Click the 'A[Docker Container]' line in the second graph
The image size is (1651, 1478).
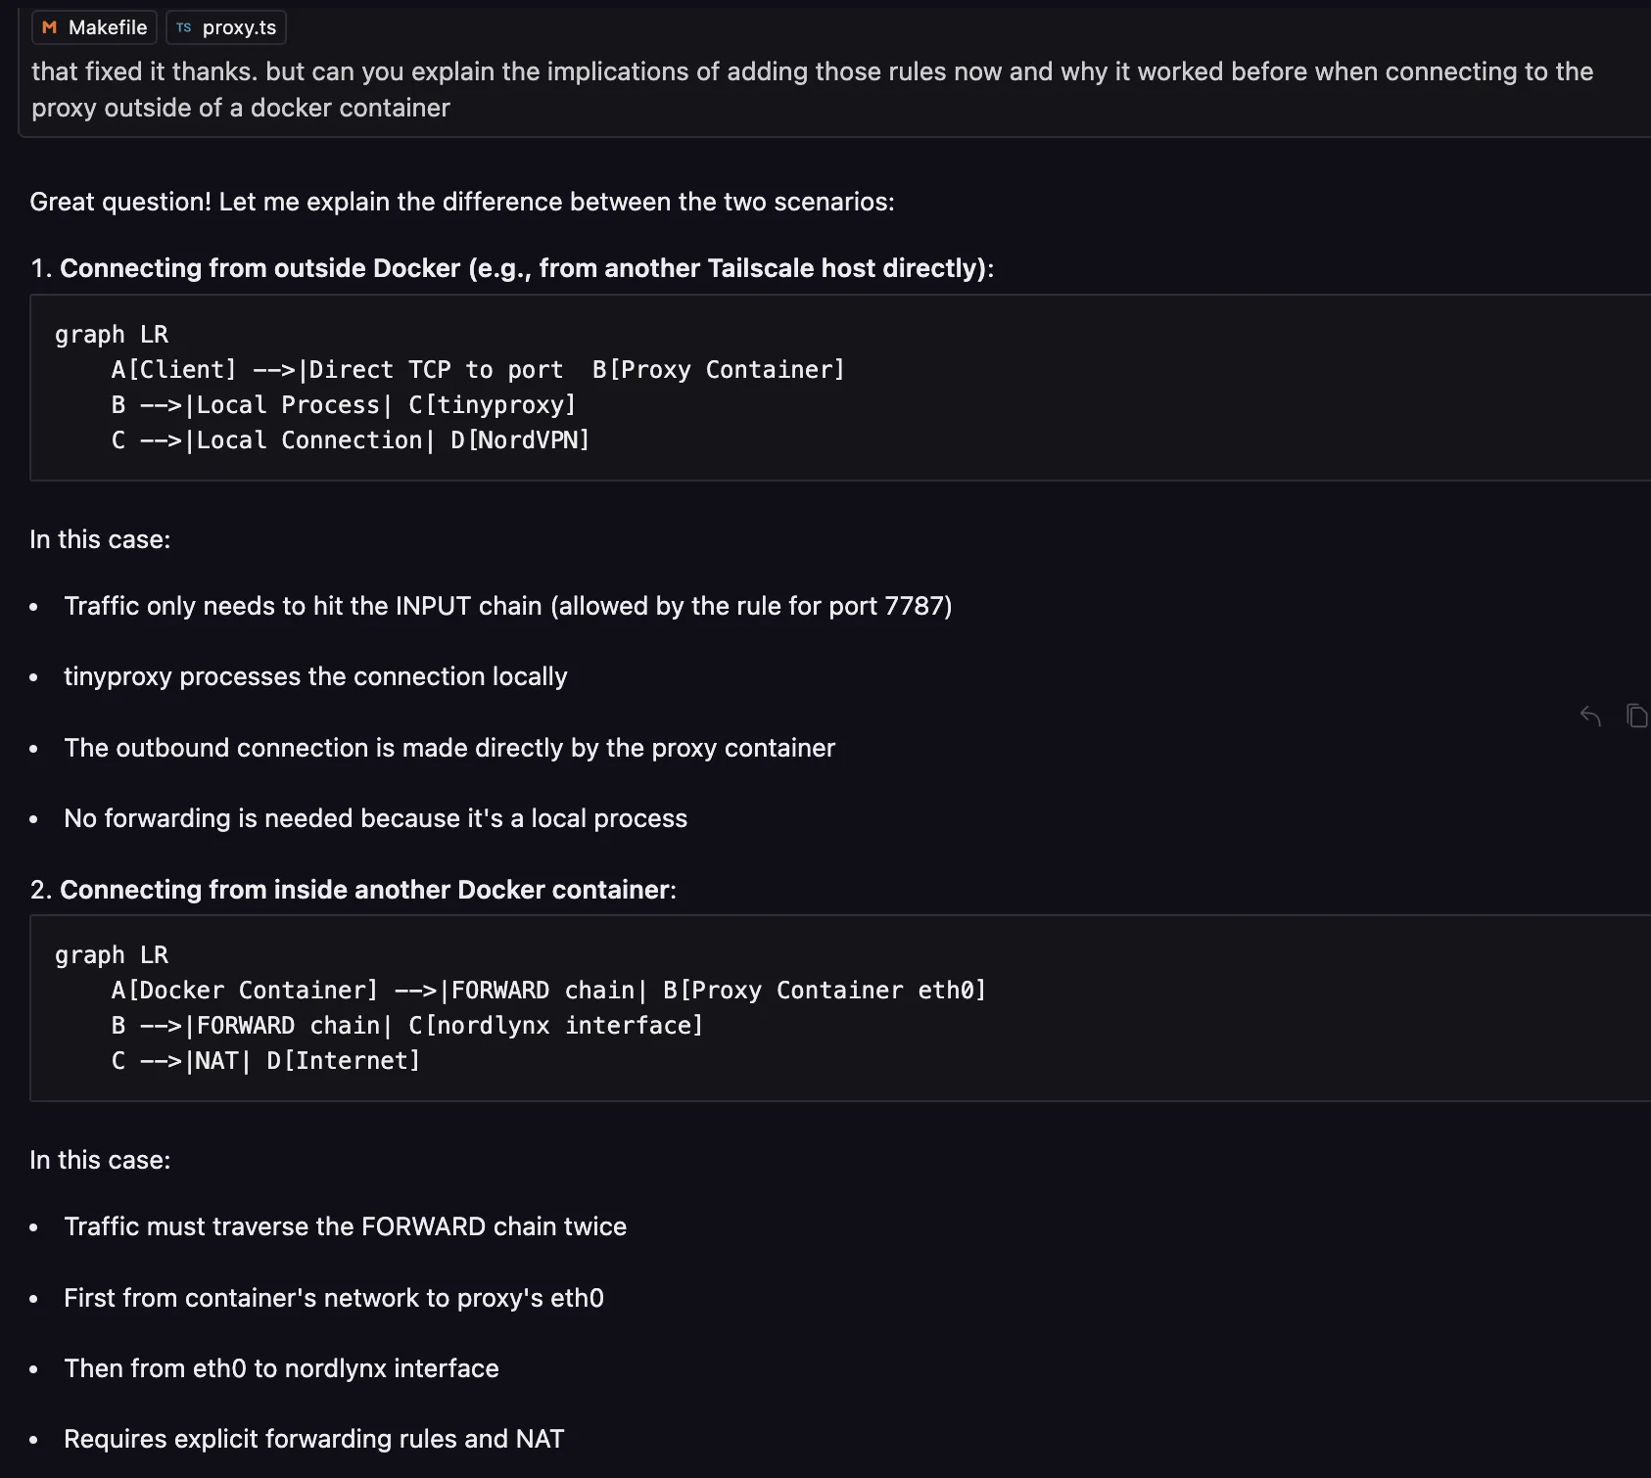click(548, 991)
